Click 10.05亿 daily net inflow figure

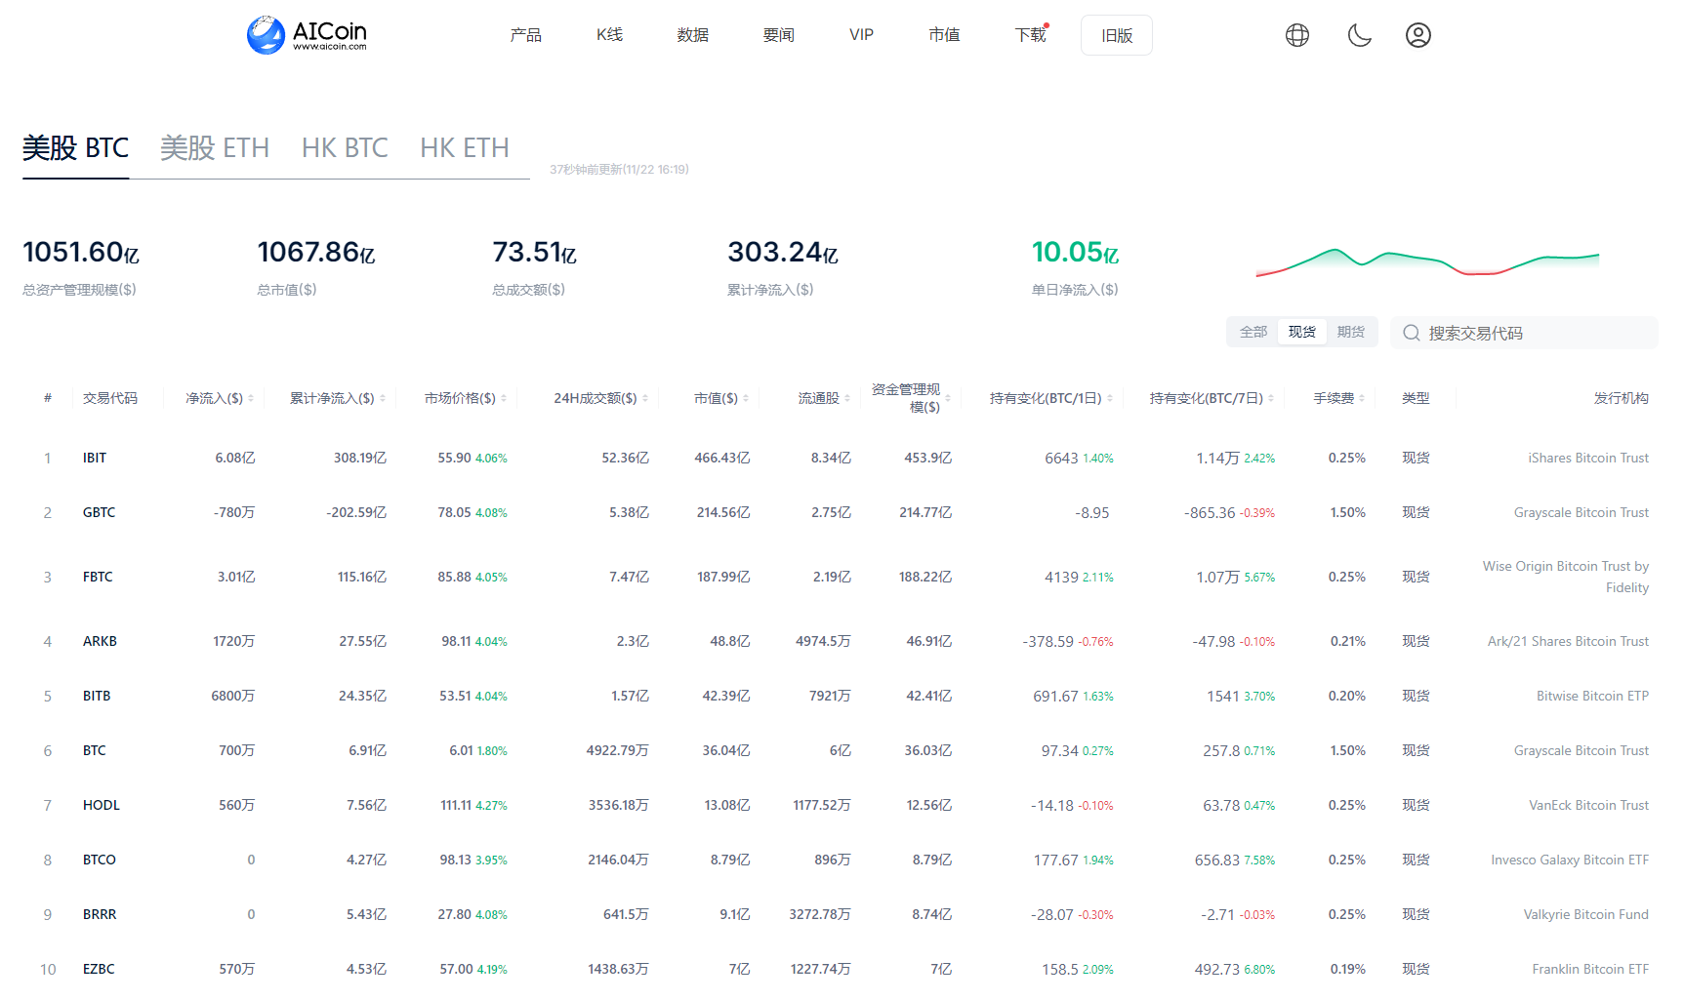1075,253
